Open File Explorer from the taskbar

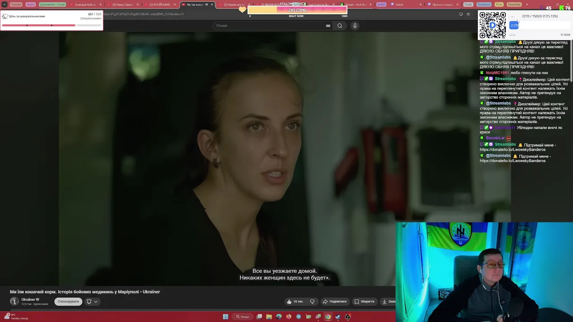[x=269, y=317]
